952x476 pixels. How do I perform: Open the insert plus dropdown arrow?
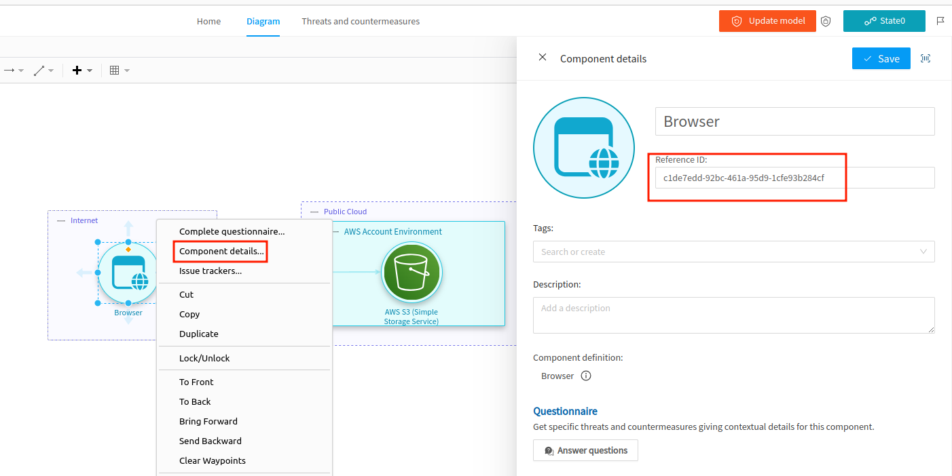89,71
